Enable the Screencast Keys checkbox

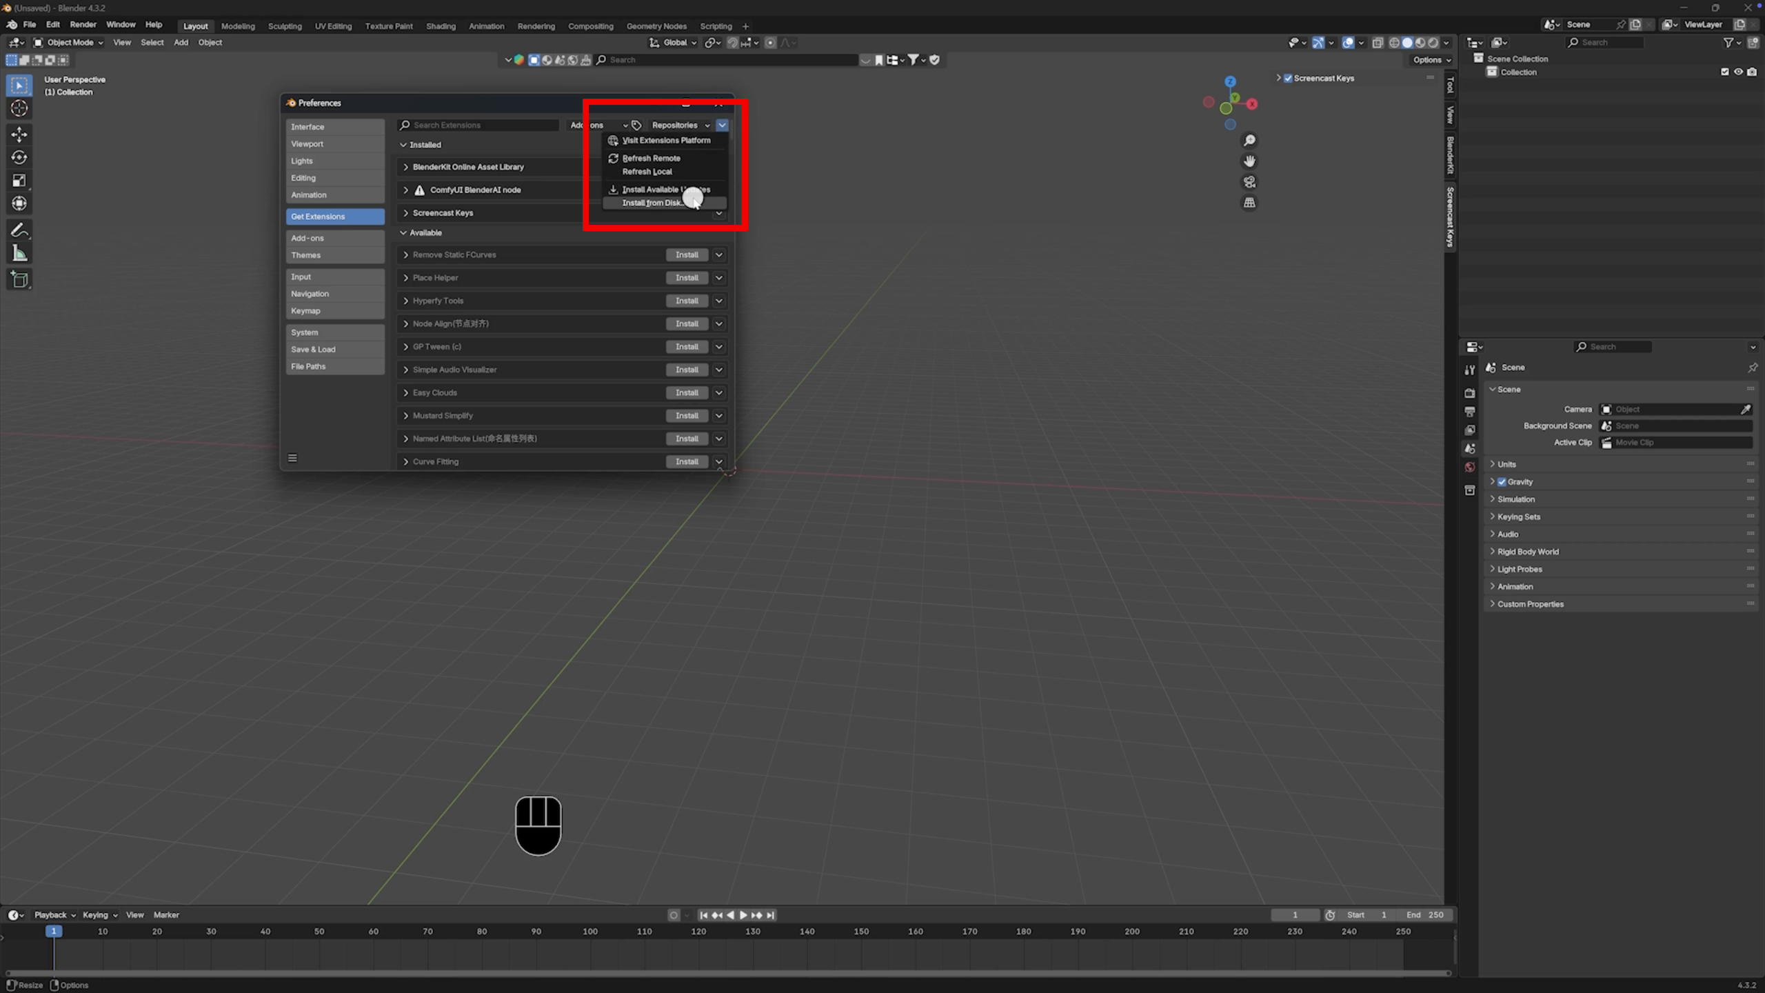click(1288, 78)
